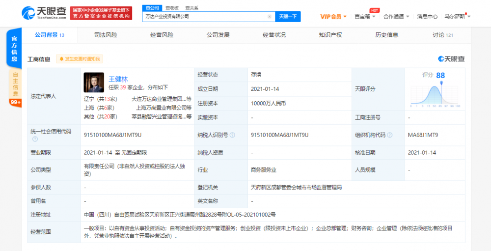Click the 10000万人民币 registered capital value

[269, 103]
